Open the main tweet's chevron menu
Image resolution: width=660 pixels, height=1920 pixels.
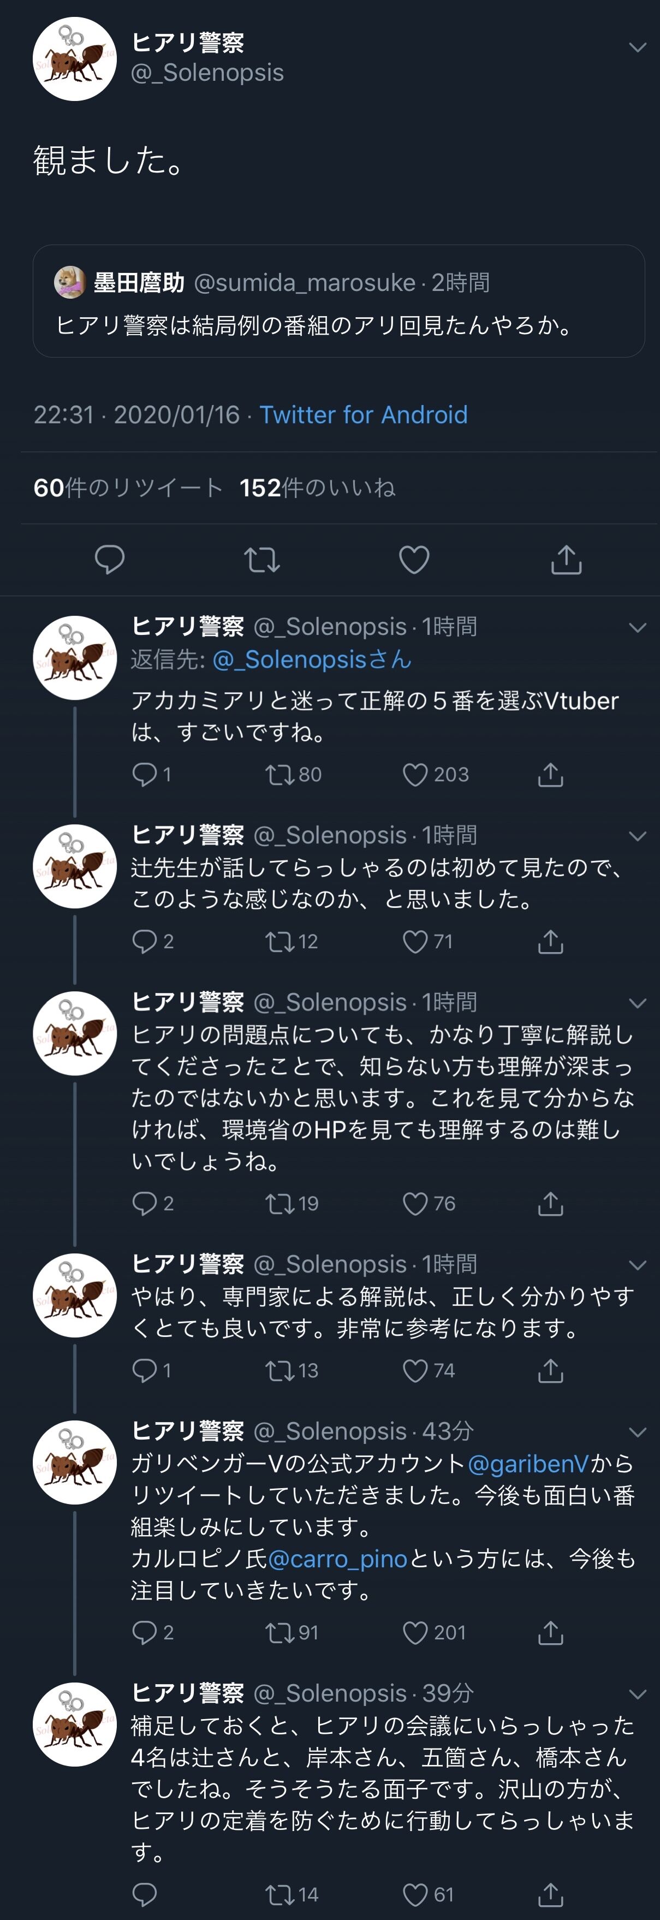(638, 47)
